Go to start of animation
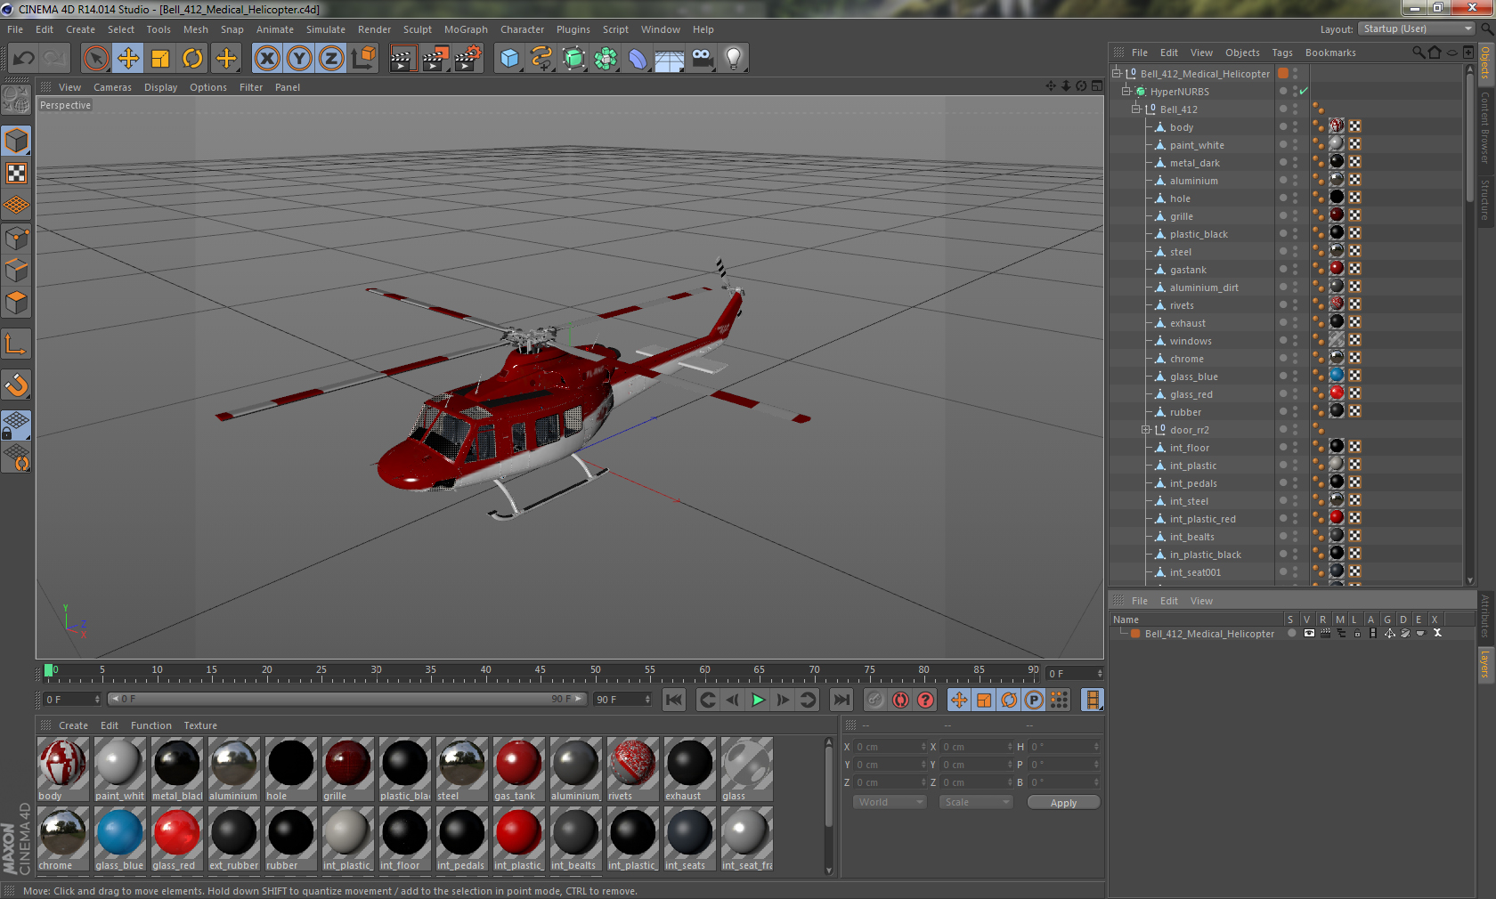Screen dimensions: 1496x899 point(674,700)
